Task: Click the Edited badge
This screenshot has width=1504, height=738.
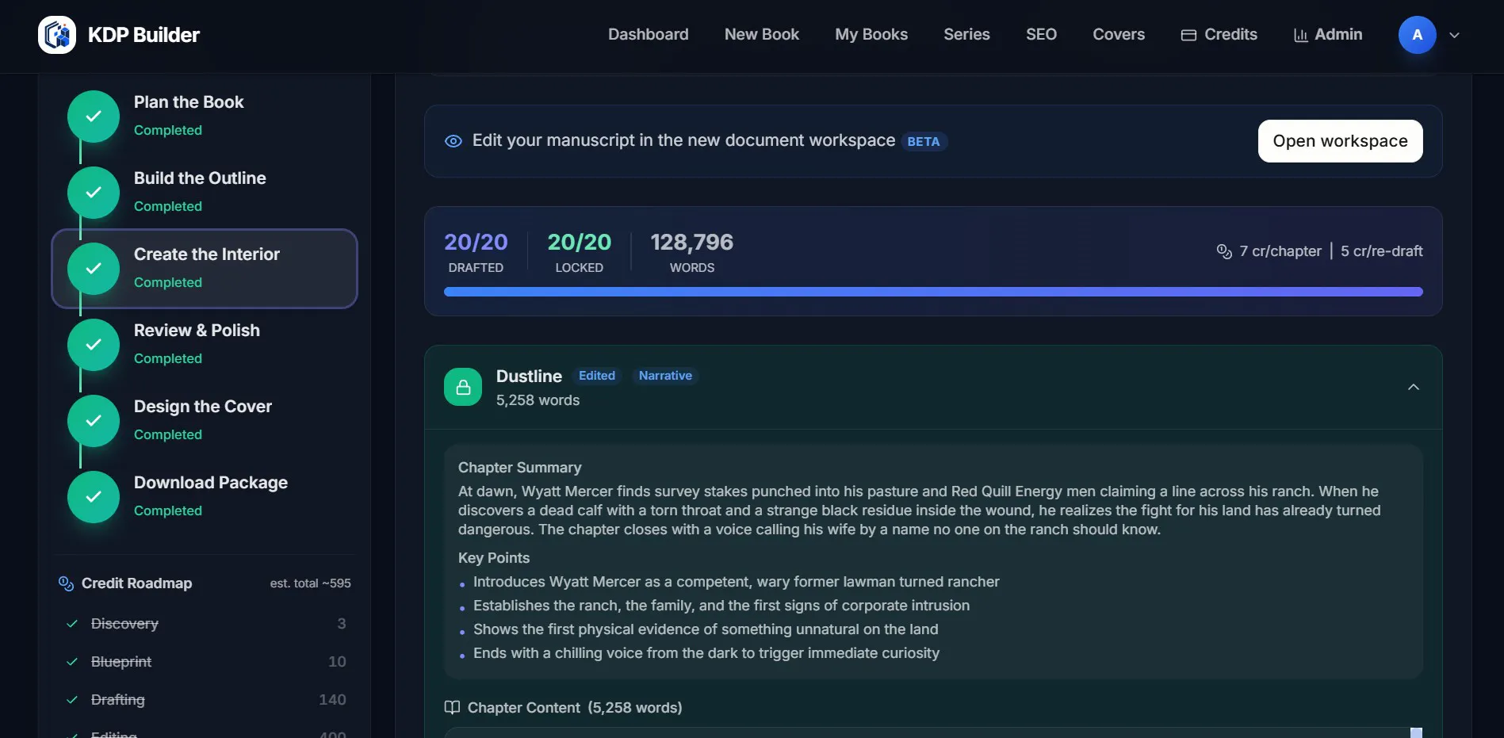Action: [x=596, y=376]
